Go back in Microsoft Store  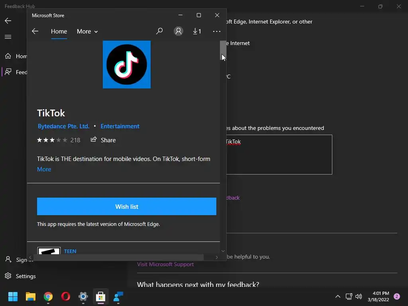pos(35,31)
